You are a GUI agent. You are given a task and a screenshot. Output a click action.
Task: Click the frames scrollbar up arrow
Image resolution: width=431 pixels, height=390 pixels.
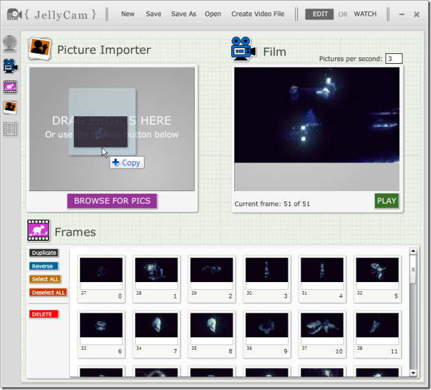[413, 251]
